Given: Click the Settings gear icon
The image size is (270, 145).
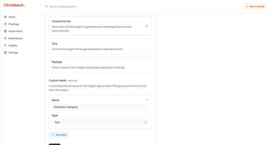Looking at the screenshot, I should pos(5,53).
